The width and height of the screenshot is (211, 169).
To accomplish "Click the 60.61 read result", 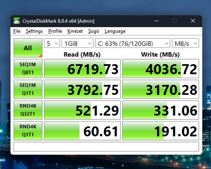I will point(82,131).
